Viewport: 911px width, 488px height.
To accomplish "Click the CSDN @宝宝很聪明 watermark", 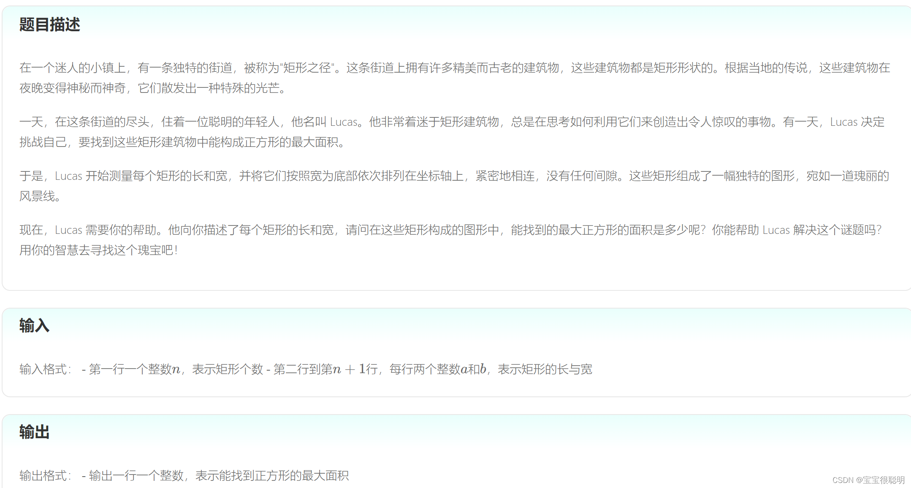I will [x=868, y=480].
